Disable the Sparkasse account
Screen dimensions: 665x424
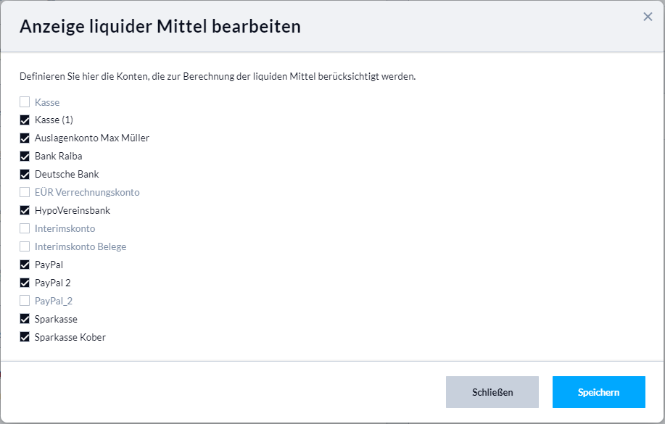coord(25,319)
